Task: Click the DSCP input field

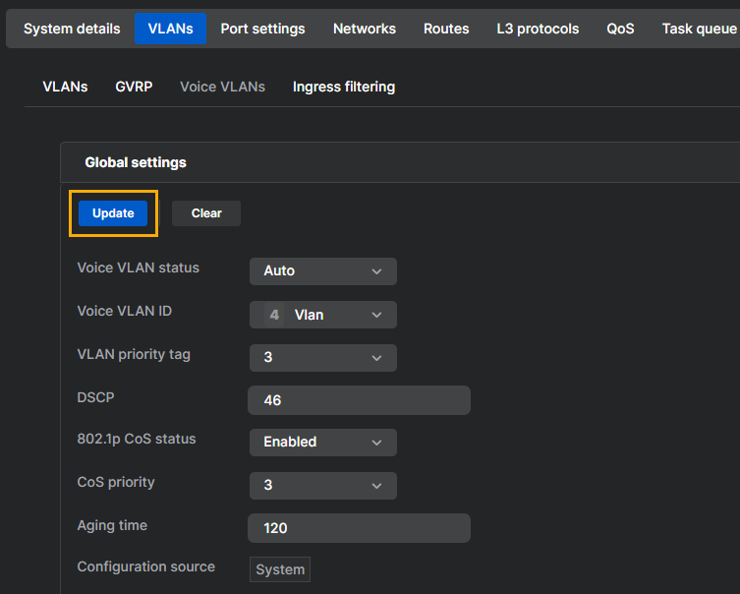Action: coord(359,400)
